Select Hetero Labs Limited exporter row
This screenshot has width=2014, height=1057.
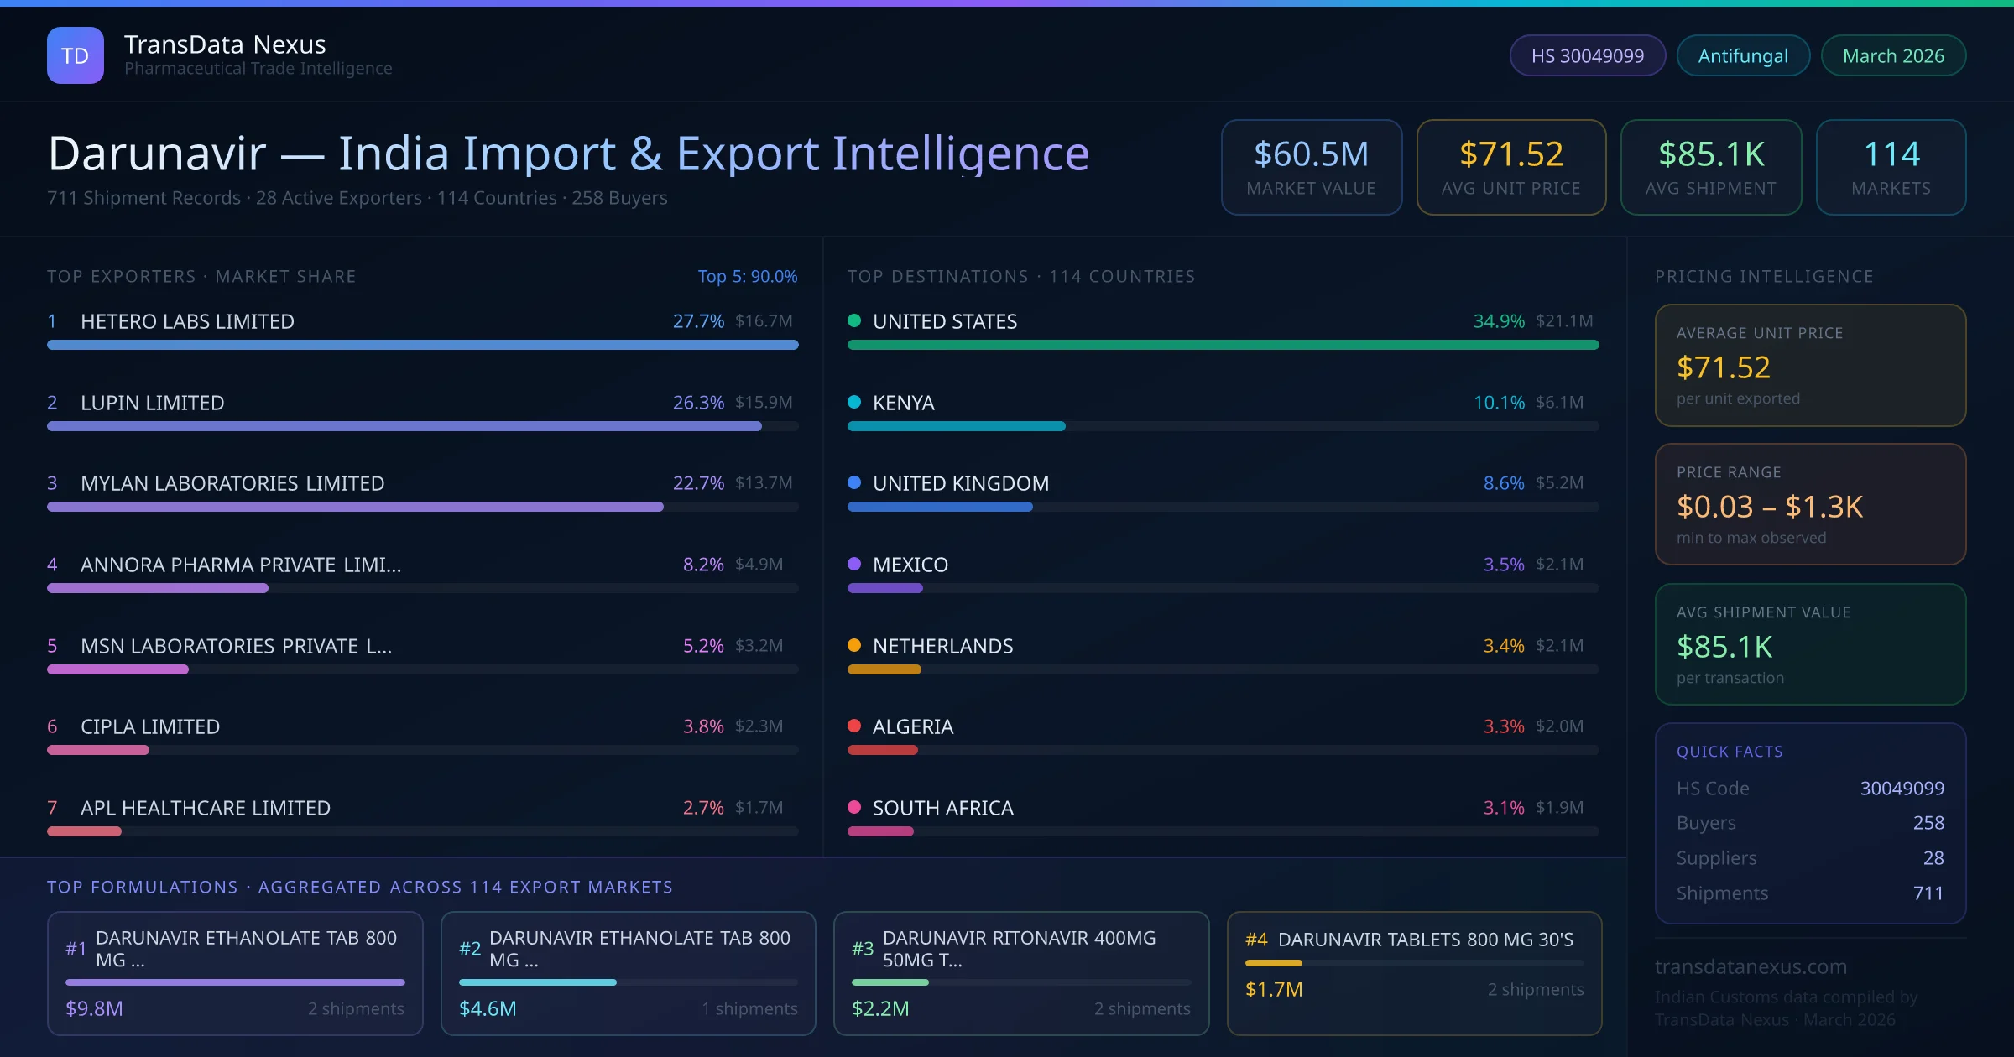pos(187,321)
